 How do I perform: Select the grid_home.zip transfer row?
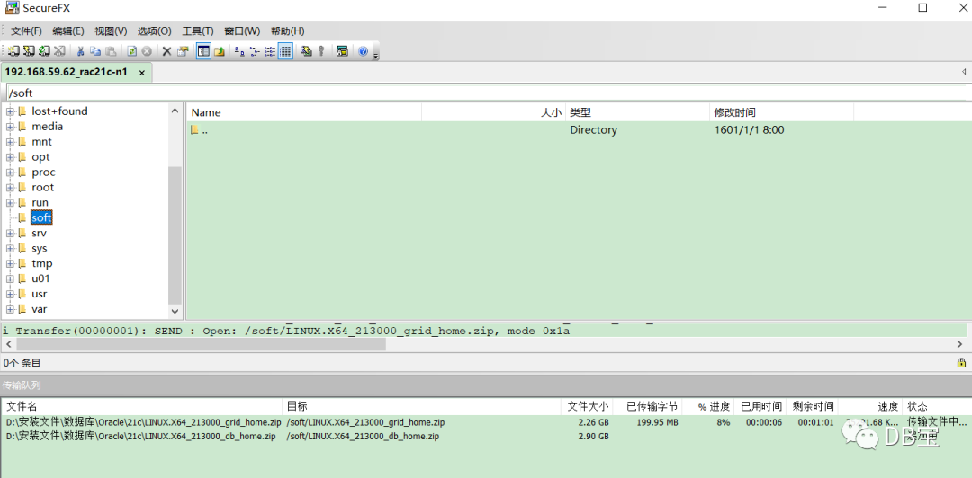tap(486, 423)
